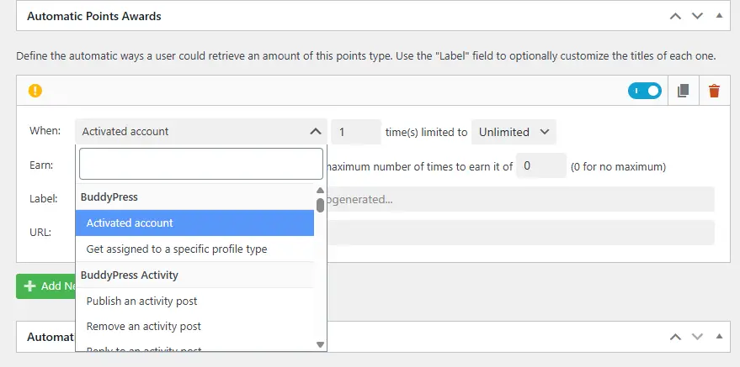Image resolution: width=740 pixels, height=367 pixels.
Task: Move the bottom panel up arrow
Action: 675,337
